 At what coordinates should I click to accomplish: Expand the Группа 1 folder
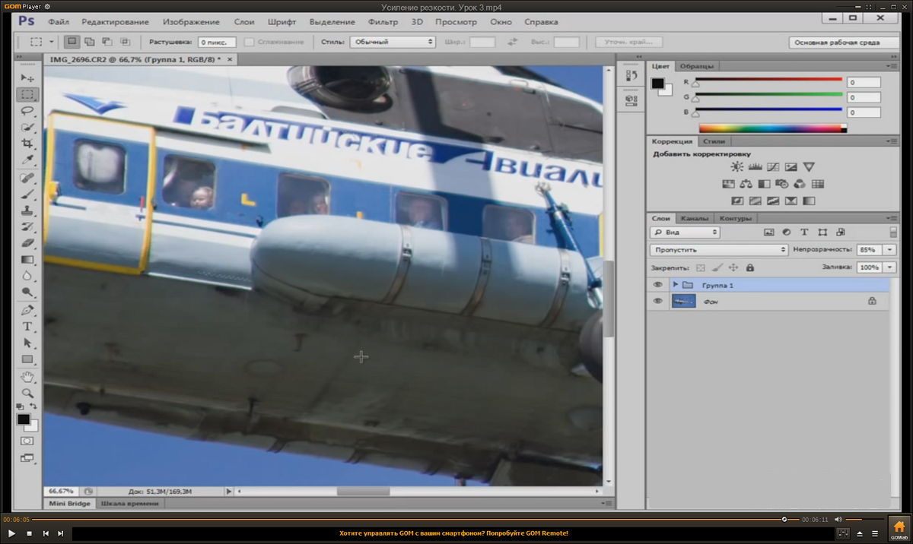pos(675,285)
